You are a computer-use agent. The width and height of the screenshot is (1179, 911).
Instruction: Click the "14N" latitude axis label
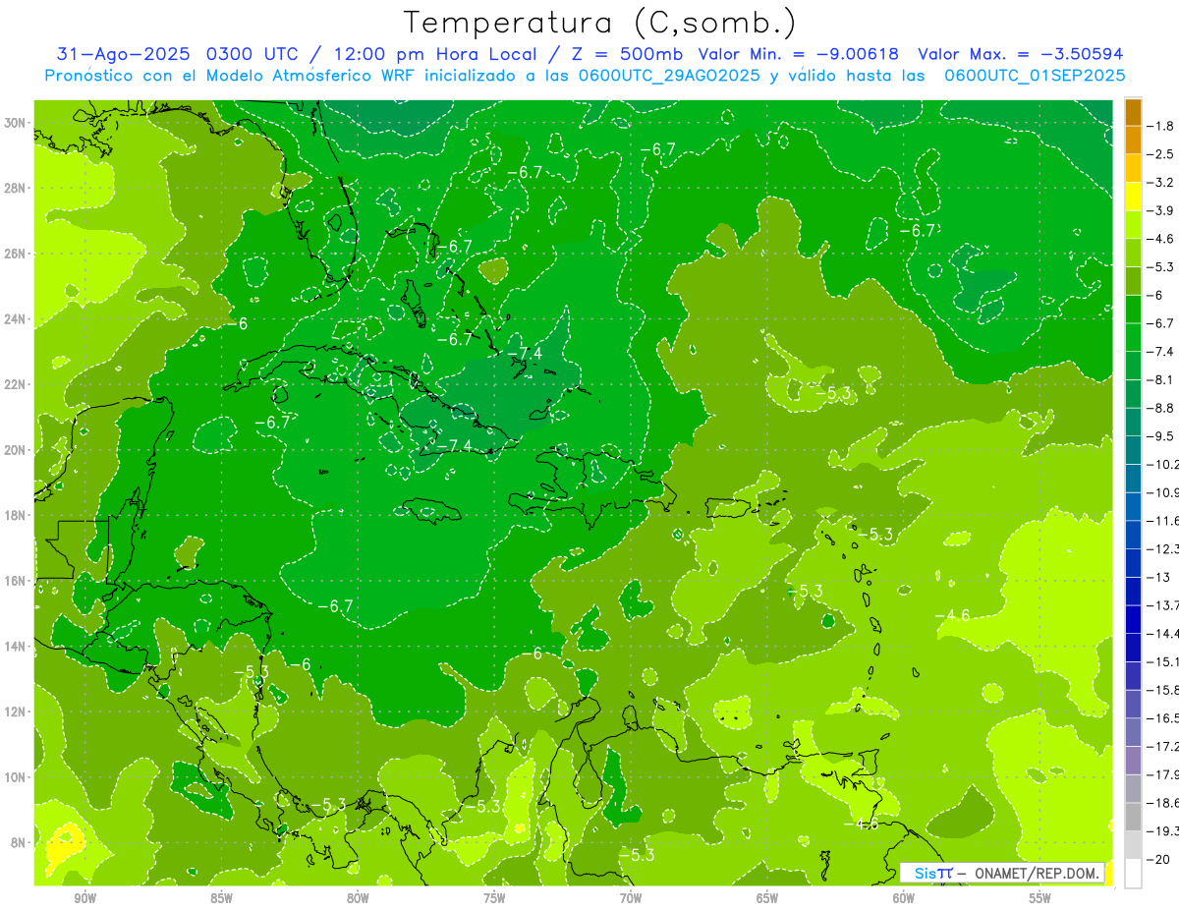tap(16, 647)
